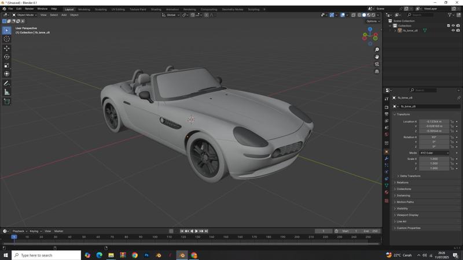Open the Global transform orientation dropdown
Screen dimensions: 463x260
(171, 15)
